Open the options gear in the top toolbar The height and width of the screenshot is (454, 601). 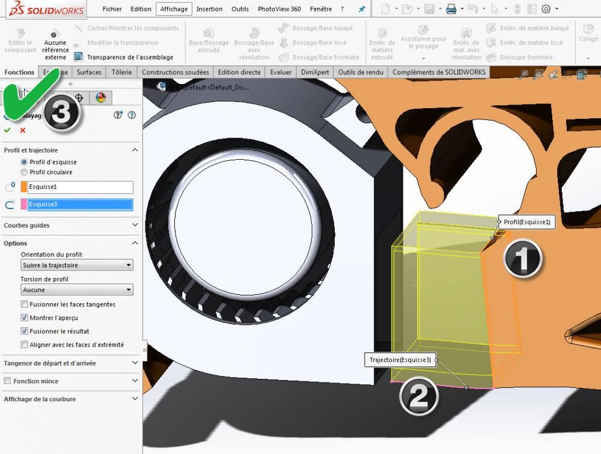pos(546,9)
